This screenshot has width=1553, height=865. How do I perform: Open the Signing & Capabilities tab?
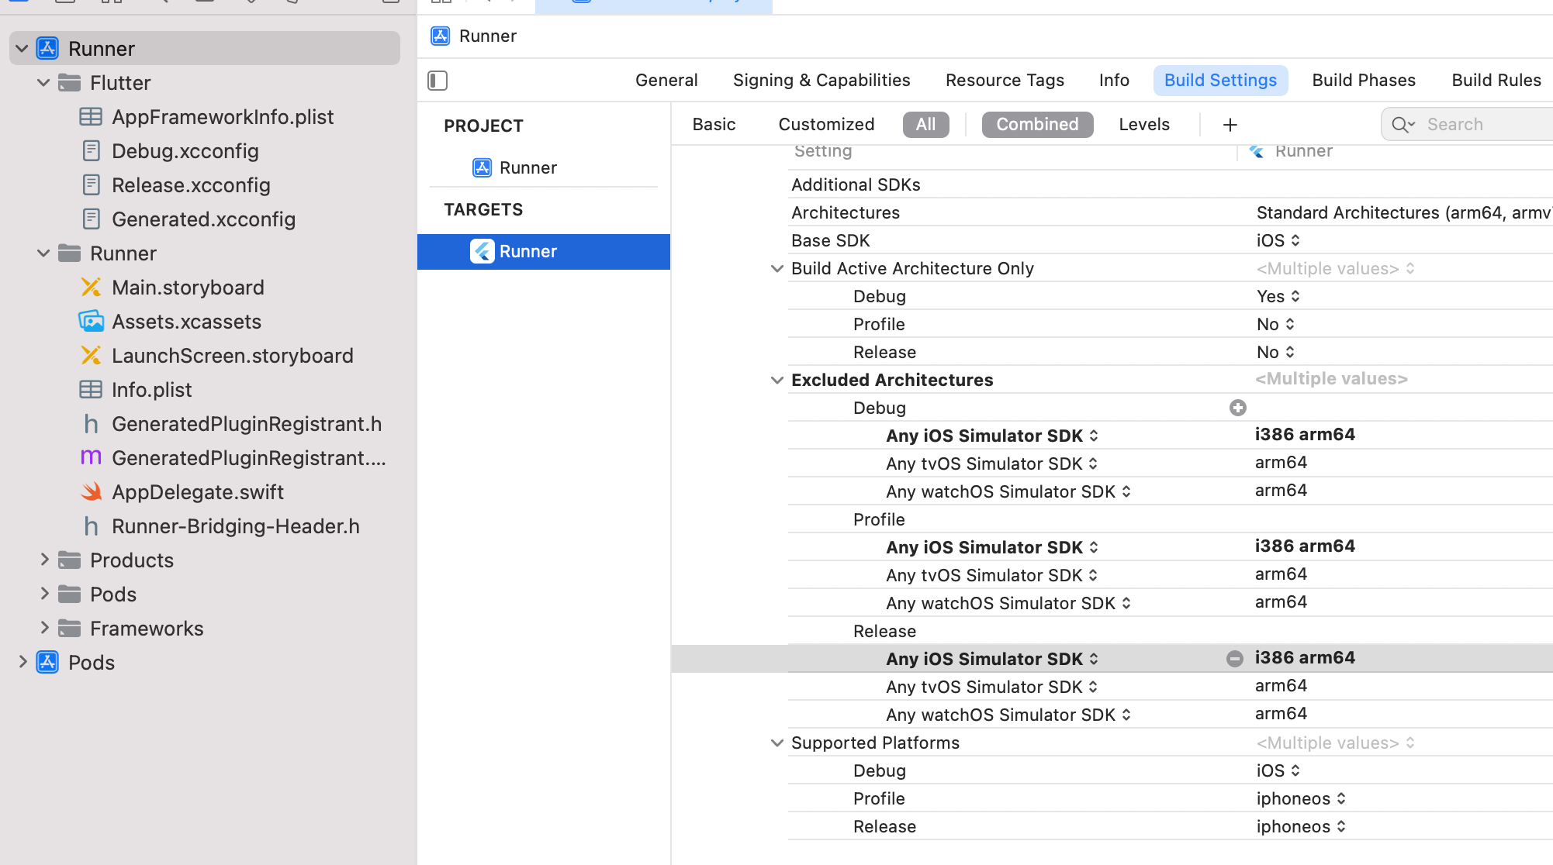[x=821, y=80]
